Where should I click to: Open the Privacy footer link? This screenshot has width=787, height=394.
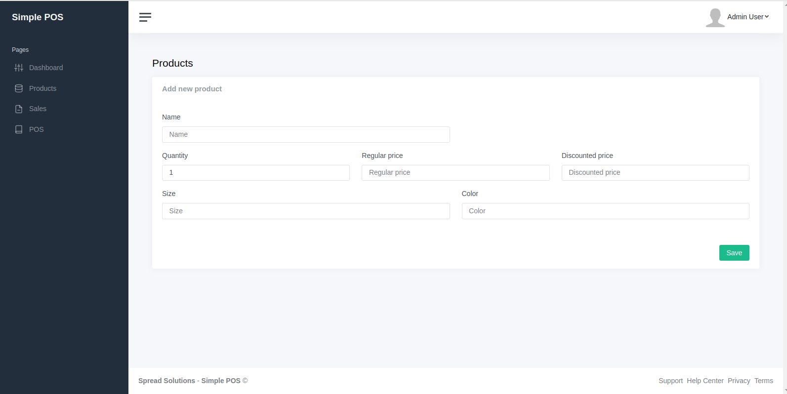click(739, 381)
